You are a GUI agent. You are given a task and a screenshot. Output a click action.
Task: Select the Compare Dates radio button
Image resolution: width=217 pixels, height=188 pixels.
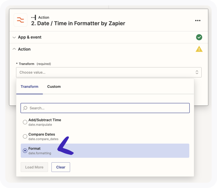coord(25,136)
